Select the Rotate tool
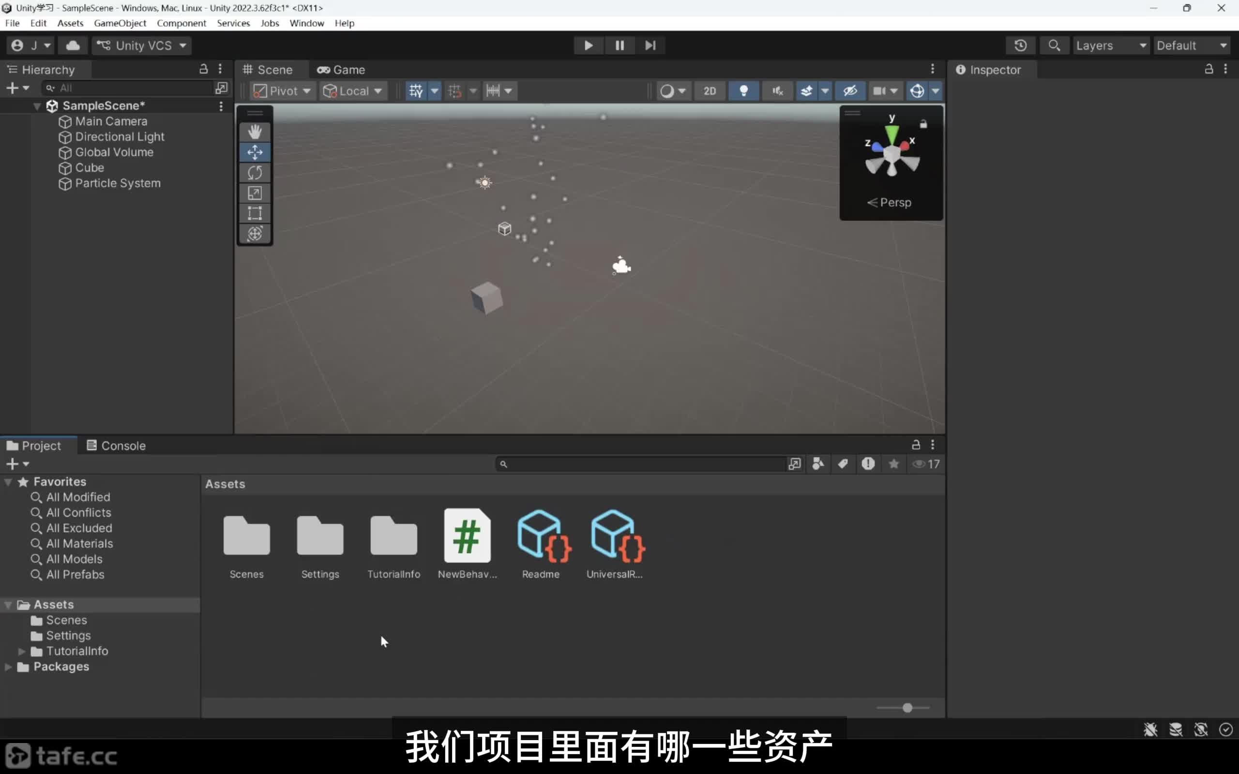The width and height of the screenshot is (1239, 774). tap(255, 173)
